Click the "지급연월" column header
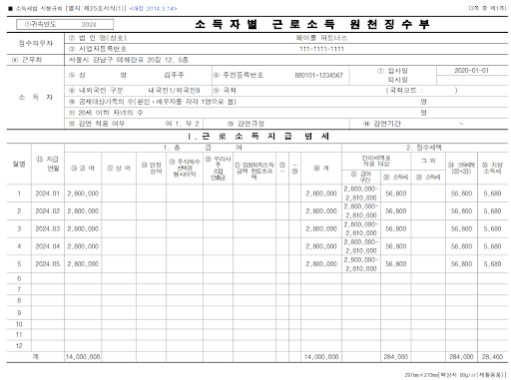Screen dimensions: 511x380 (48, 164)
